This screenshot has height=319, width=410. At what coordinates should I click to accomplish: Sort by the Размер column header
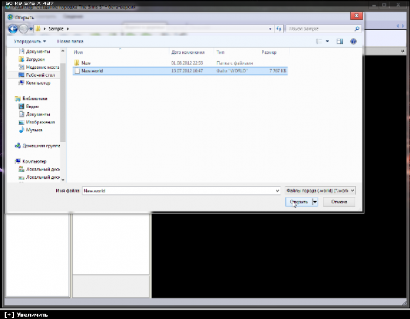coord(269,52)
